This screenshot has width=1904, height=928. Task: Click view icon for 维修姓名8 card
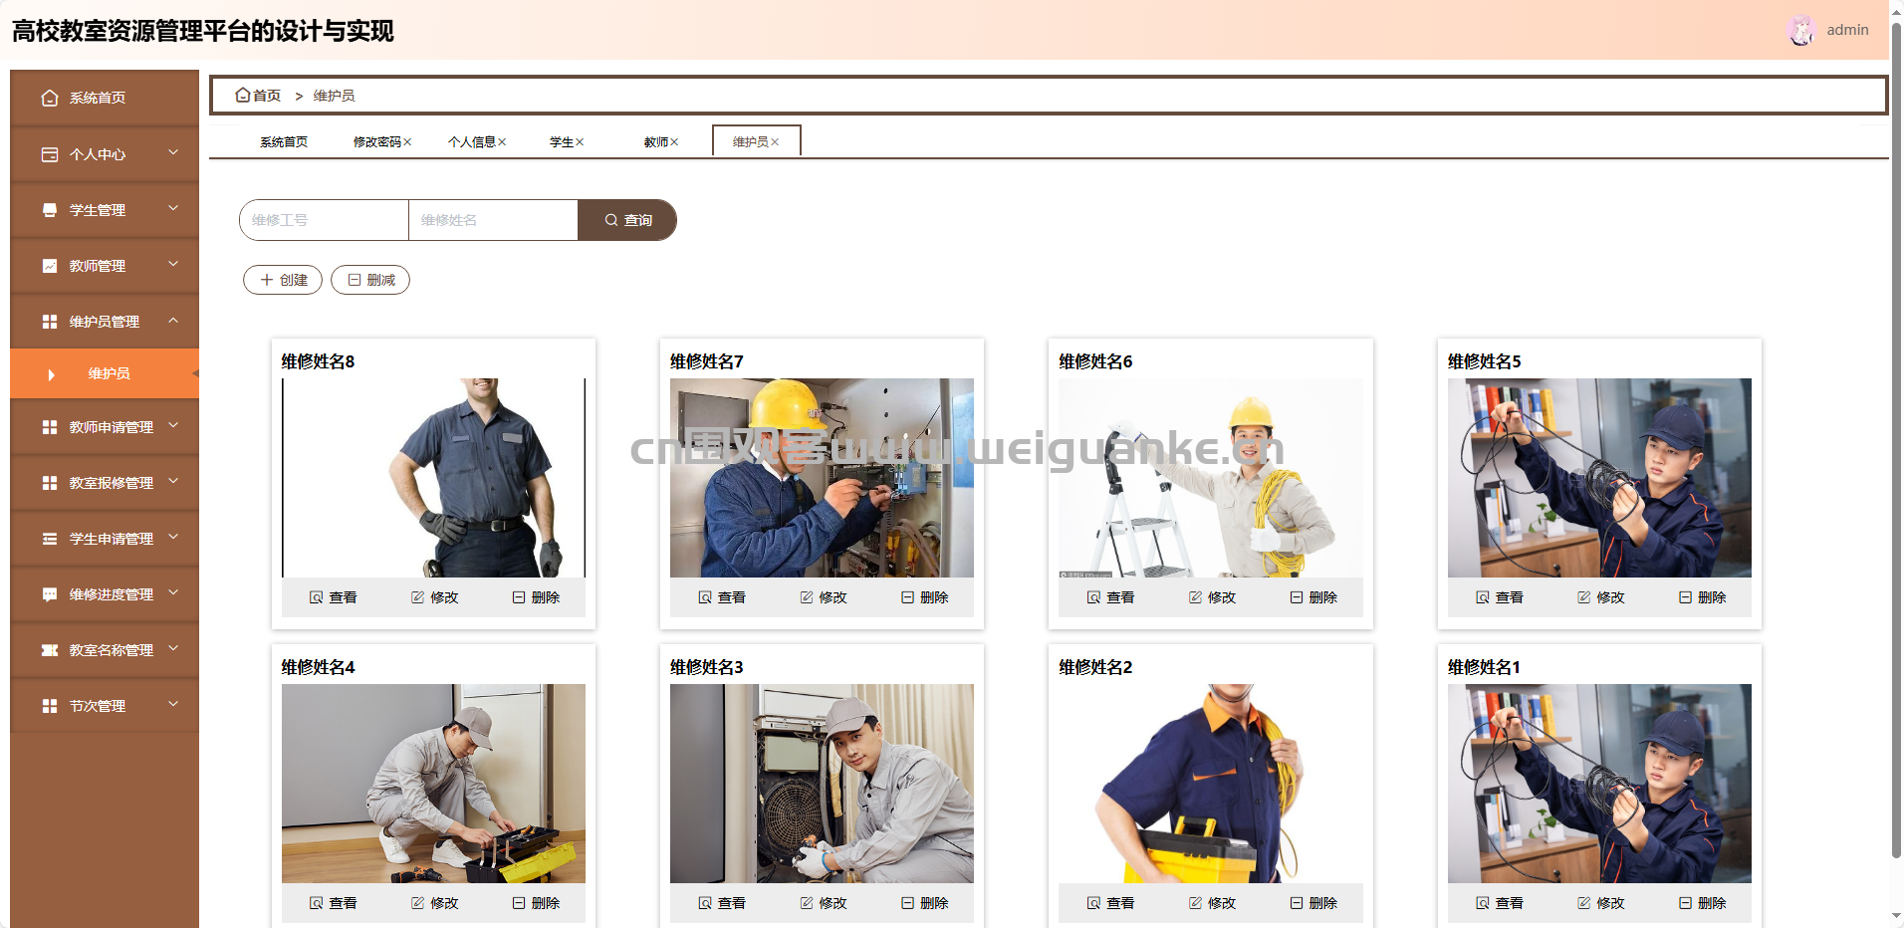pos(316,597)
